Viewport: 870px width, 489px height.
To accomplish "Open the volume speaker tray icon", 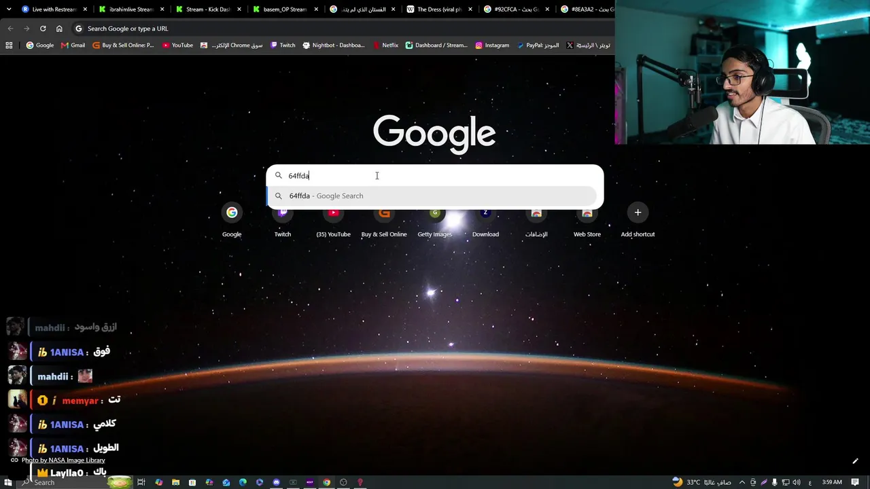I will pyautogui.click(x=796, y=482).
